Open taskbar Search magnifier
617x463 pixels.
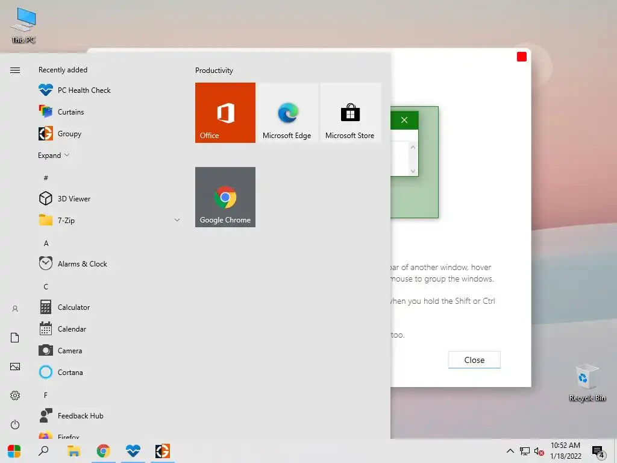43,451
